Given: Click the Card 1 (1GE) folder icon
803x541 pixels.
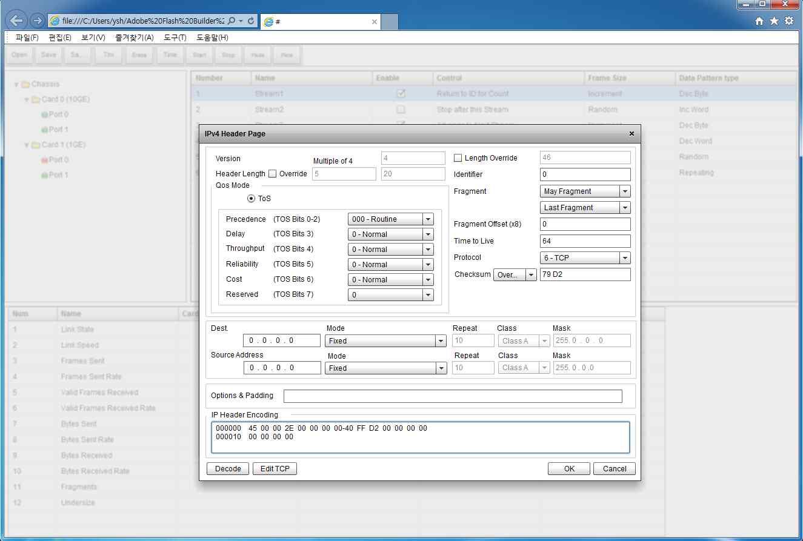Looking at the screenshot, I should 36,145.
